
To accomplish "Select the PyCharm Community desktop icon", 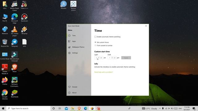I will (15, 82).
